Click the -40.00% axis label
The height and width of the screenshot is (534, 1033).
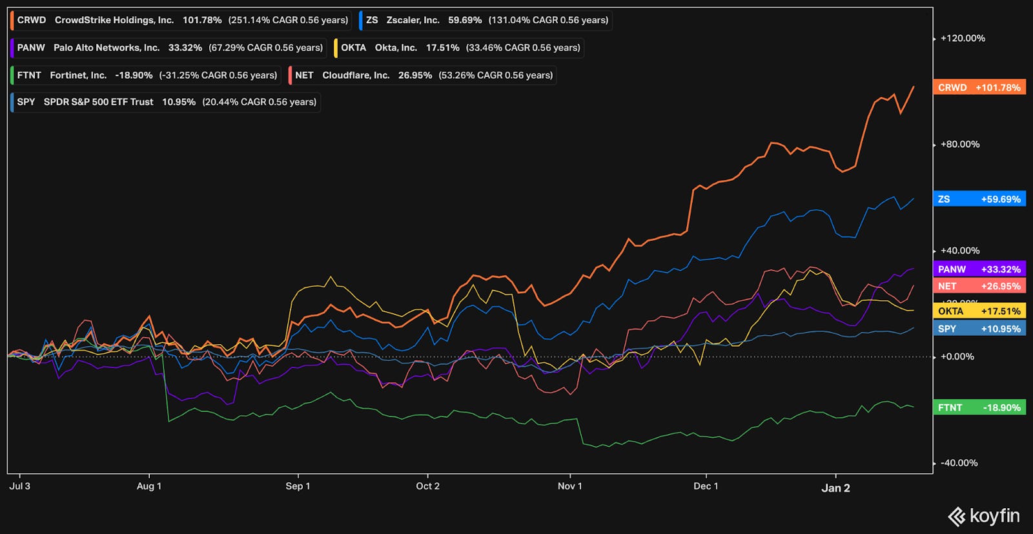pyautogui.click(x=959, y=463)
